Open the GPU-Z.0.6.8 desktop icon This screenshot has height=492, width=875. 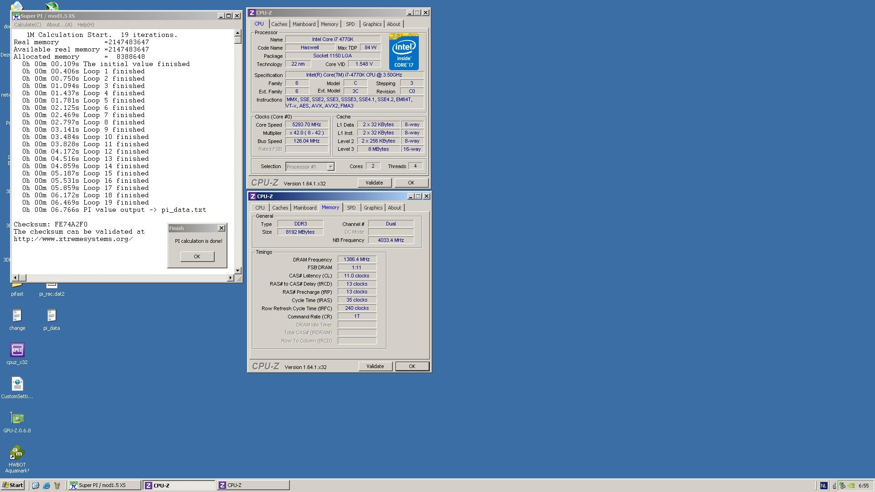coord(17,419)
